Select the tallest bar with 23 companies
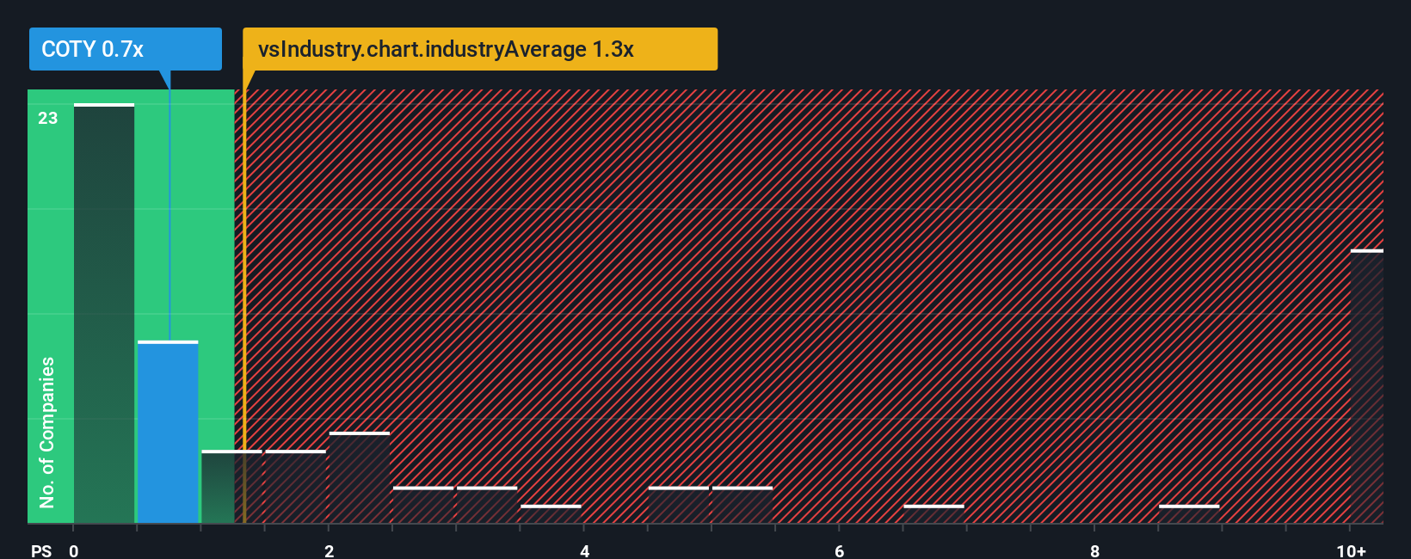 coord(104,314)
